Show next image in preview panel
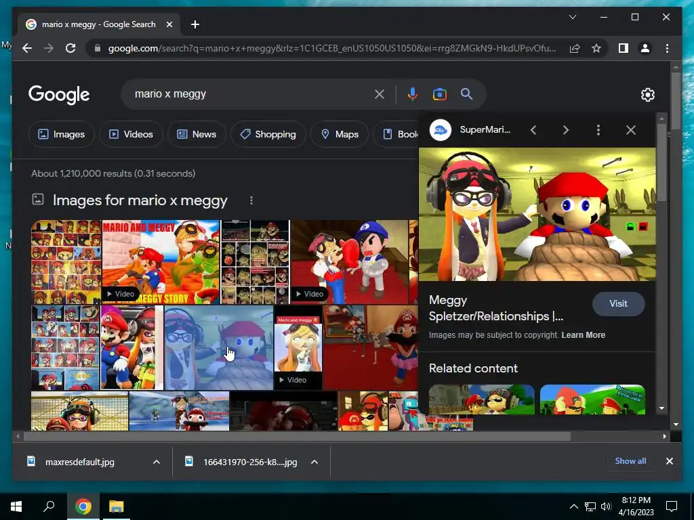 coord(566,130)
